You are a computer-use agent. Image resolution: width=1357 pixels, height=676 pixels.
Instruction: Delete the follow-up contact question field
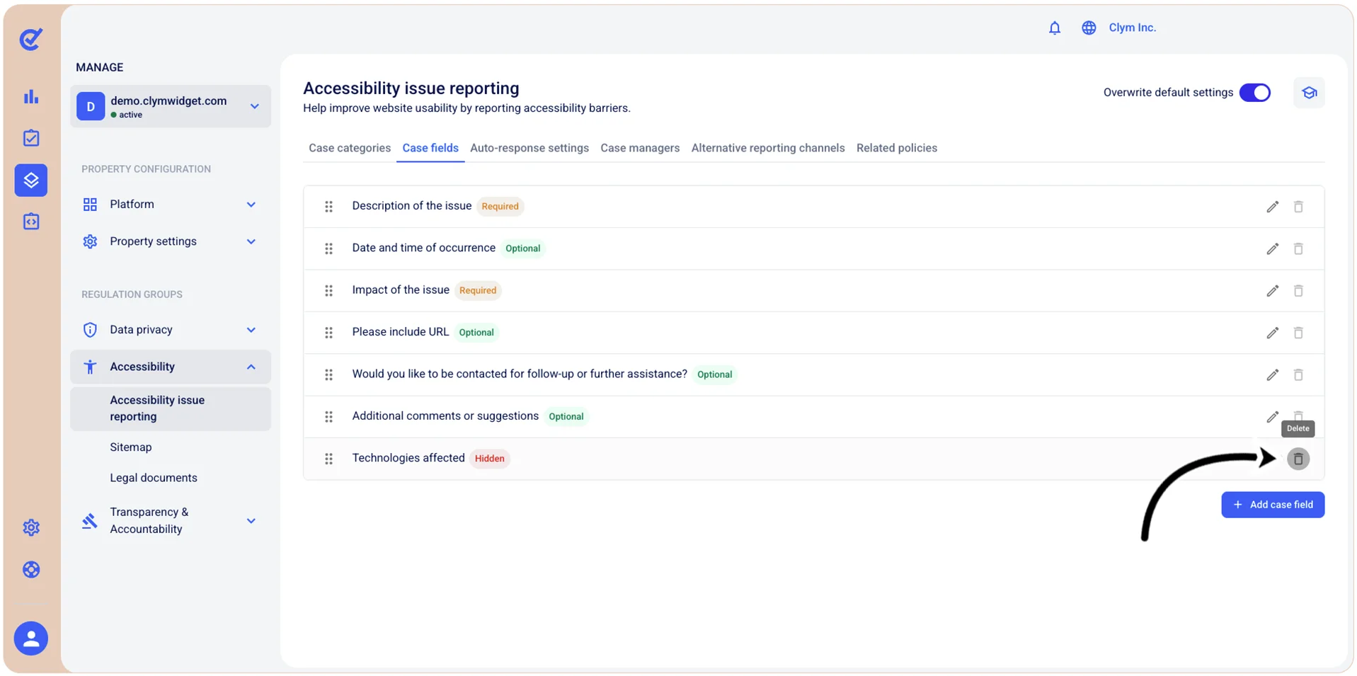(1298, 374)
